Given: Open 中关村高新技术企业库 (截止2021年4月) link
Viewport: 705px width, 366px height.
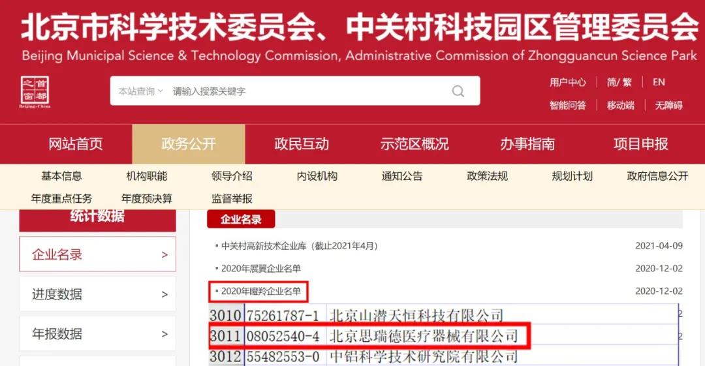Looking at the screenshot, I should click(299, 246).
